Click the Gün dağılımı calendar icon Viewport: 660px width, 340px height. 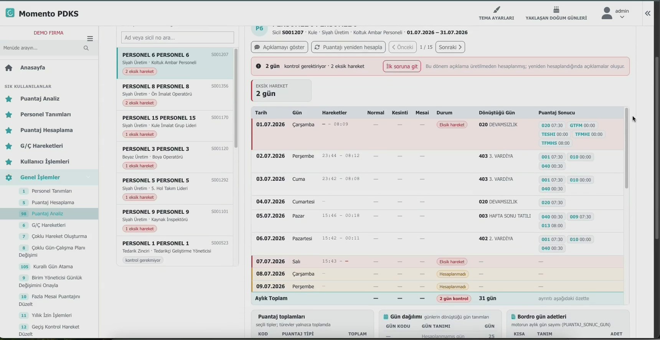pos(386,317)
